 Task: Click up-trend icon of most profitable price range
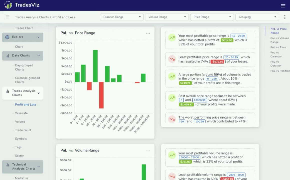coord(172,37)
